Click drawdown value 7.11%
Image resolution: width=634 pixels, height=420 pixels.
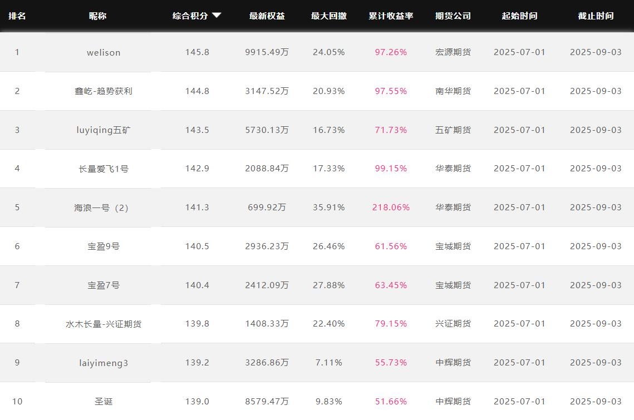tap(329, 362)
